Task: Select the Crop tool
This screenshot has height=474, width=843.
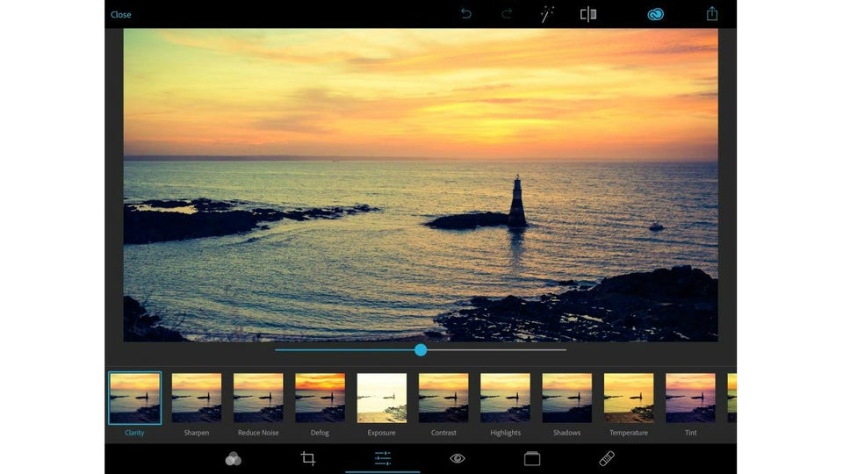Action: [x=308, y=458]
